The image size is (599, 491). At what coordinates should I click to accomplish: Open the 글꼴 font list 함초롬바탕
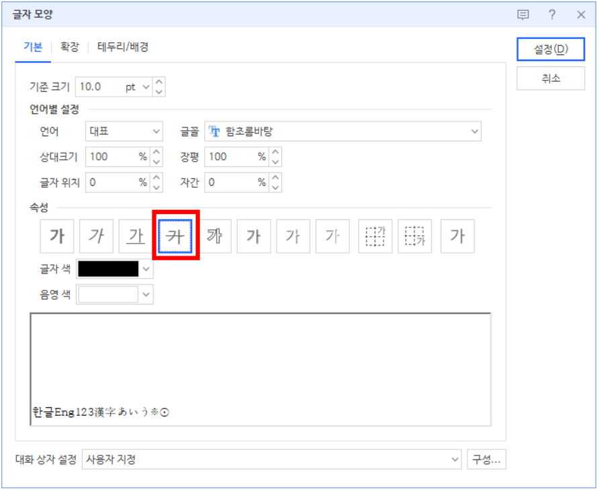342,131
